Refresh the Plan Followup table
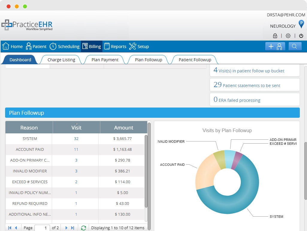This screenshot has width=307, height=231. [x=84, y=228]
